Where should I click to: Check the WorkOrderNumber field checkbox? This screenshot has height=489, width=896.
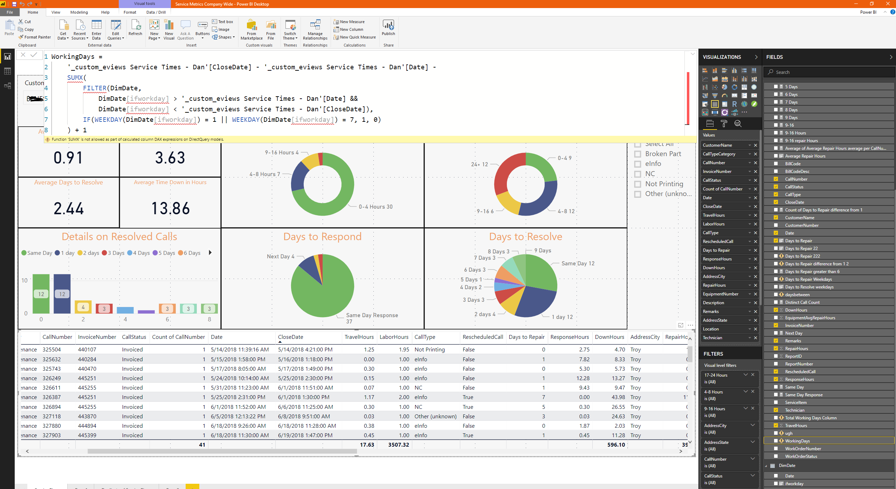click(776, 448)
